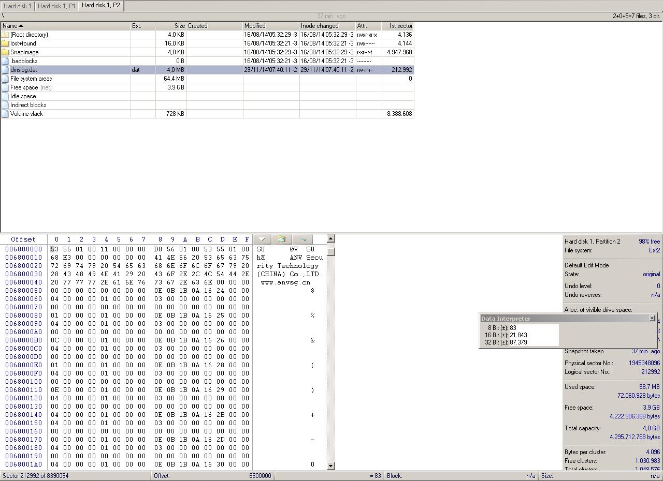Screen dimensions: 663x481
Task: Click the '(CHINA) Co.,LTD.' decoded text
Action: (x=290, y=274)
